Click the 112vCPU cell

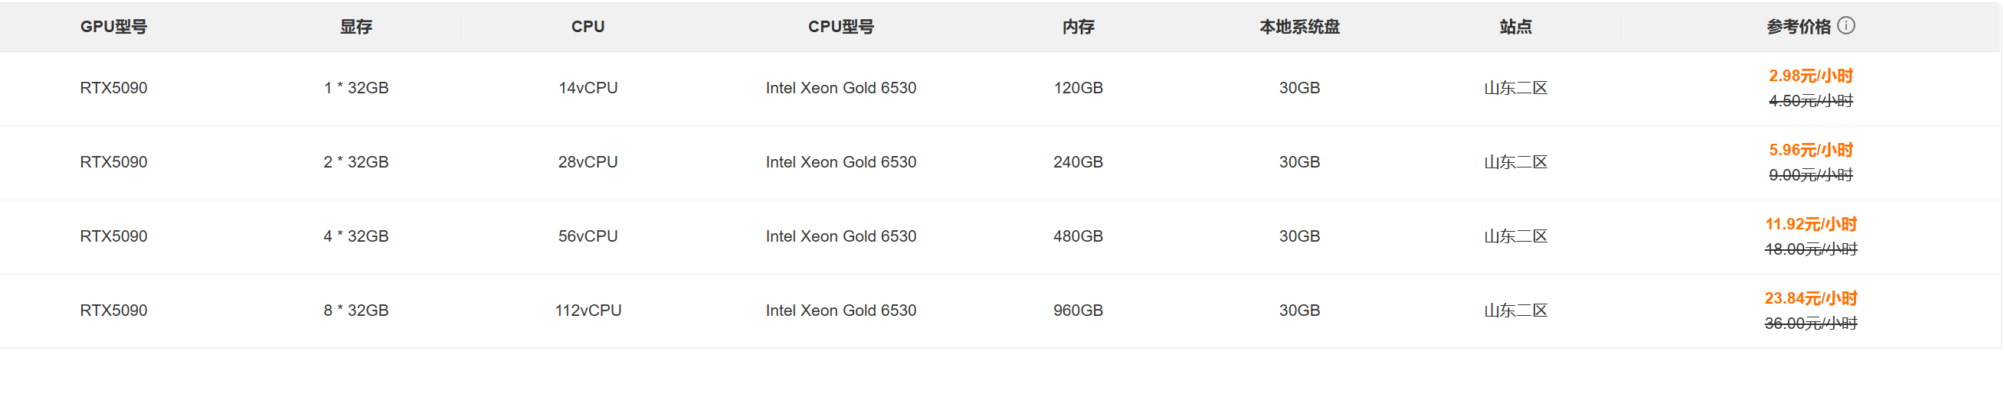coord(588,311)
